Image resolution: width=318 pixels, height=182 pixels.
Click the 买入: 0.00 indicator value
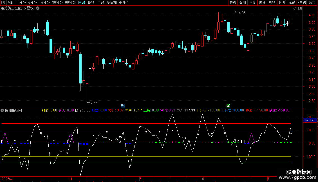click(x=66, y=110)
